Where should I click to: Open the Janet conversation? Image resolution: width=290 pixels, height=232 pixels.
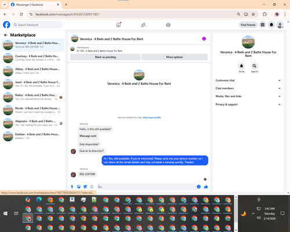[32, 84]
